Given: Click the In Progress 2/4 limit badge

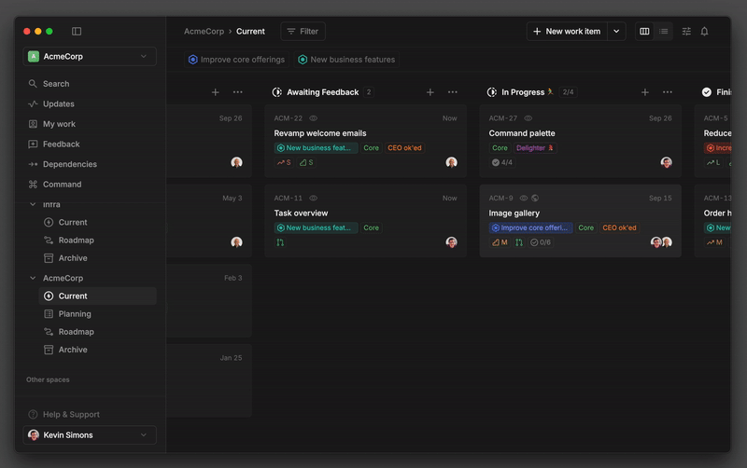Looking at the screenshot, I should tap(568, 92).
